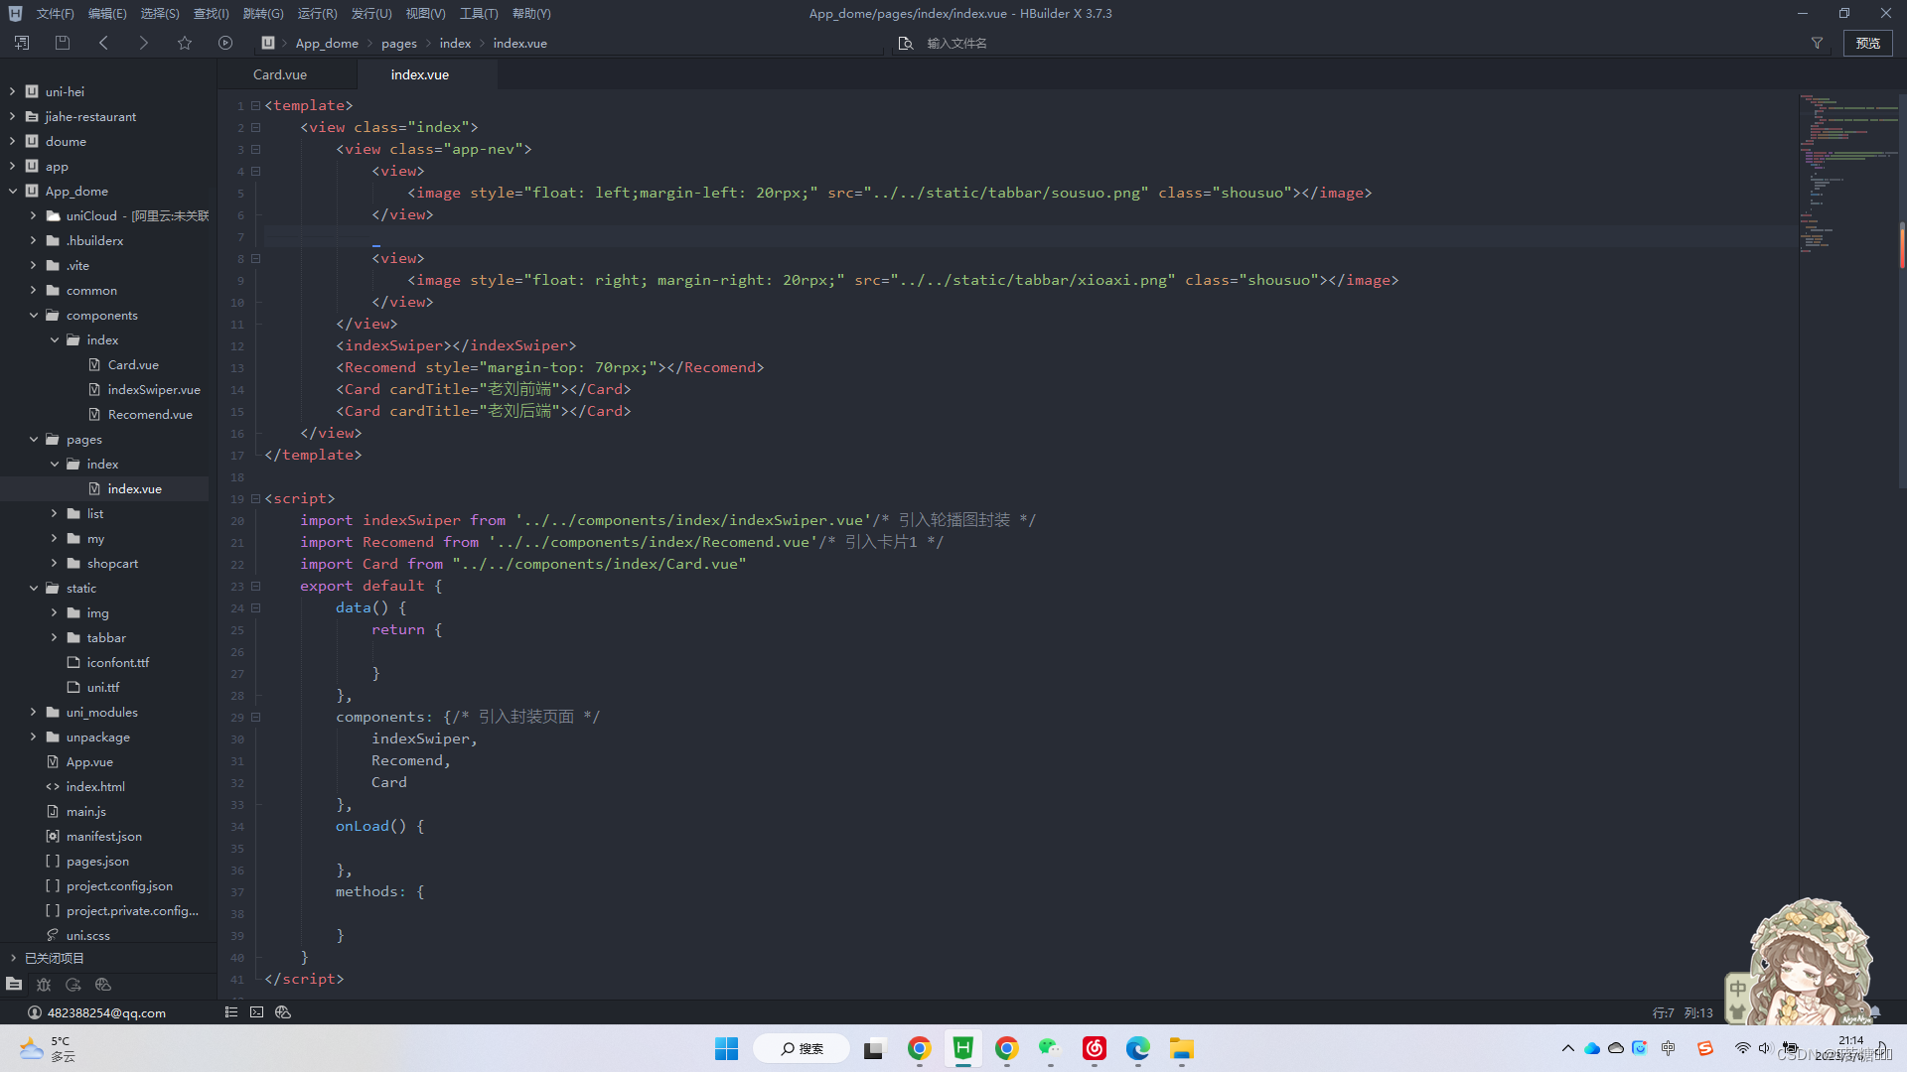Toggle fold marker at line 1 template
Viewport: 1907px width, 1072px height.
(255, 105)
